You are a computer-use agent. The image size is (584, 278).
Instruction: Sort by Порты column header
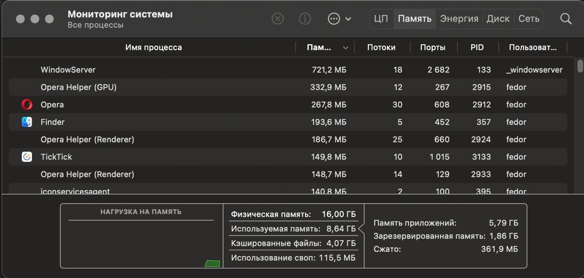433,47
